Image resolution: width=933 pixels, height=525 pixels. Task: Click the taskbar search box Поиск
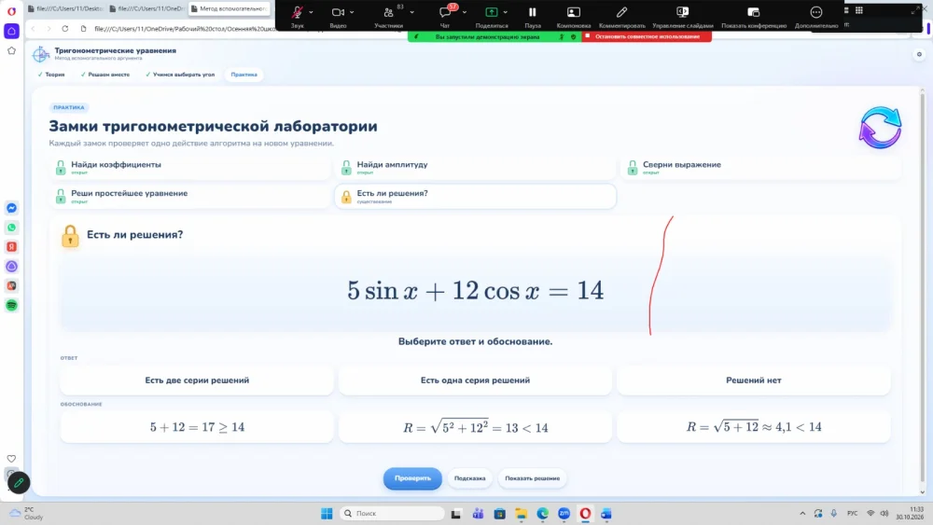point(392,513)
